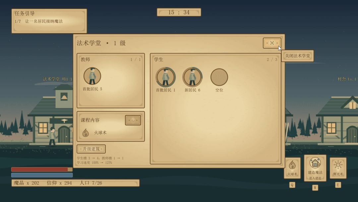Viewport: 358px width, 202px height.
Task: Close the 法术学堂 panel with X
Action: 272,43
